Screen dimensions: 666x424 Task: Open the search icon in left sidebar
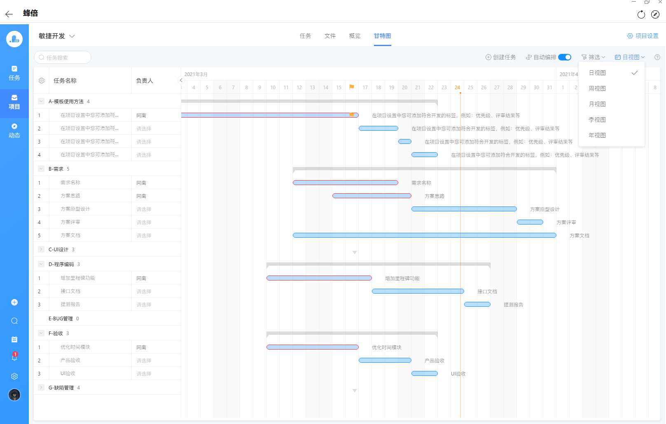coord(14,321)
